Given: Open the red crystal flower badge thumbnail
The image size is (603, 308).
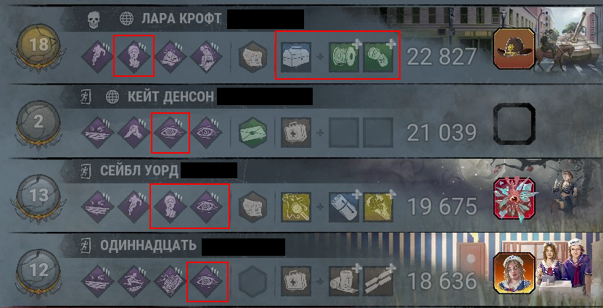Looking at the screenshot, I should [x=514, y=199].
